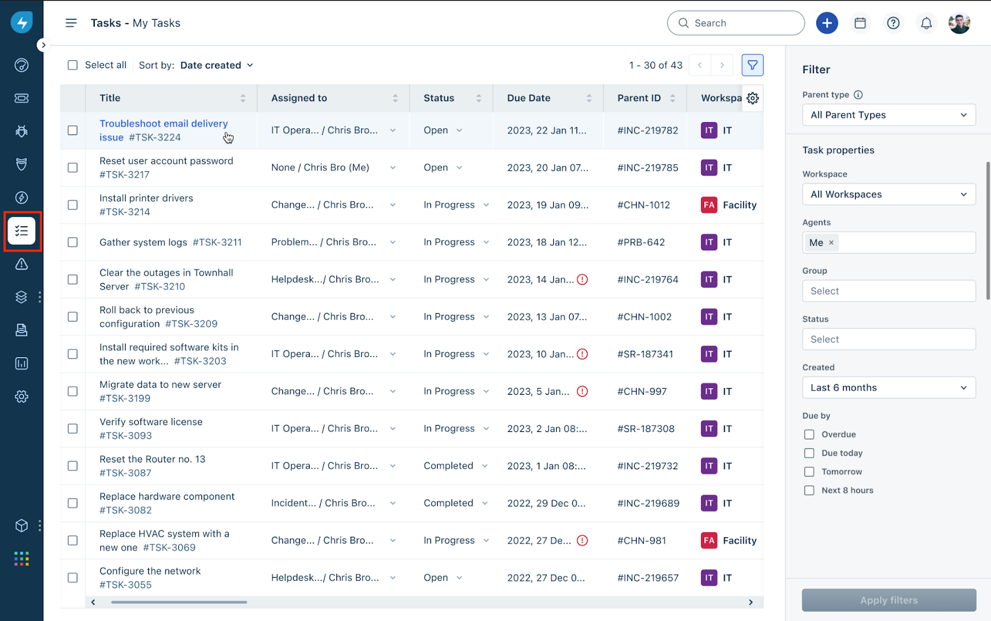
Task: Open the Created Last 6 months dropdown
Action: click(888, 388)
